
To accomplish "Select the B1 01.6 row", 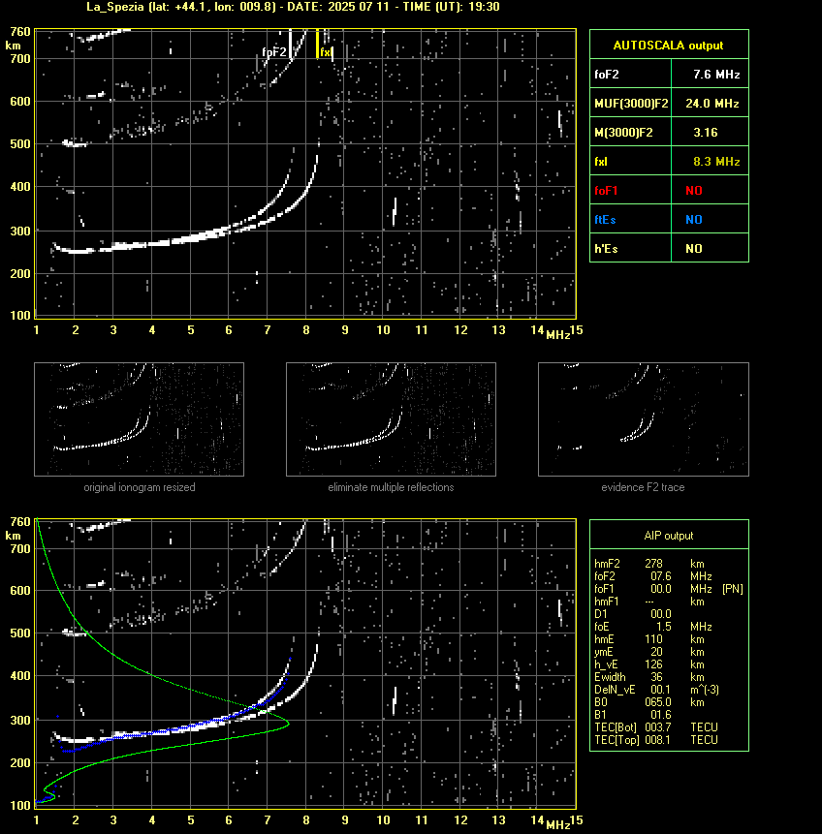I will 633,715.
